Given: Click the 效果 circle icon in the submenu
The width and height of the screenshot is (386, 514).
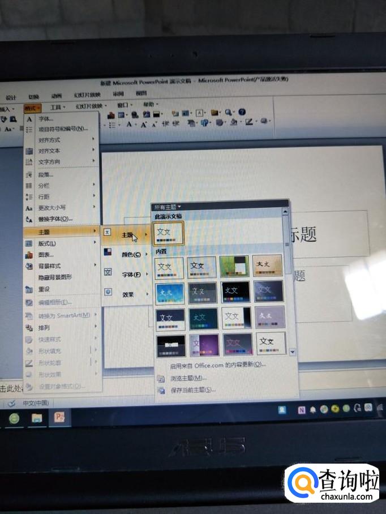Looking at the screenshot, I should click(x=108, y=292).
